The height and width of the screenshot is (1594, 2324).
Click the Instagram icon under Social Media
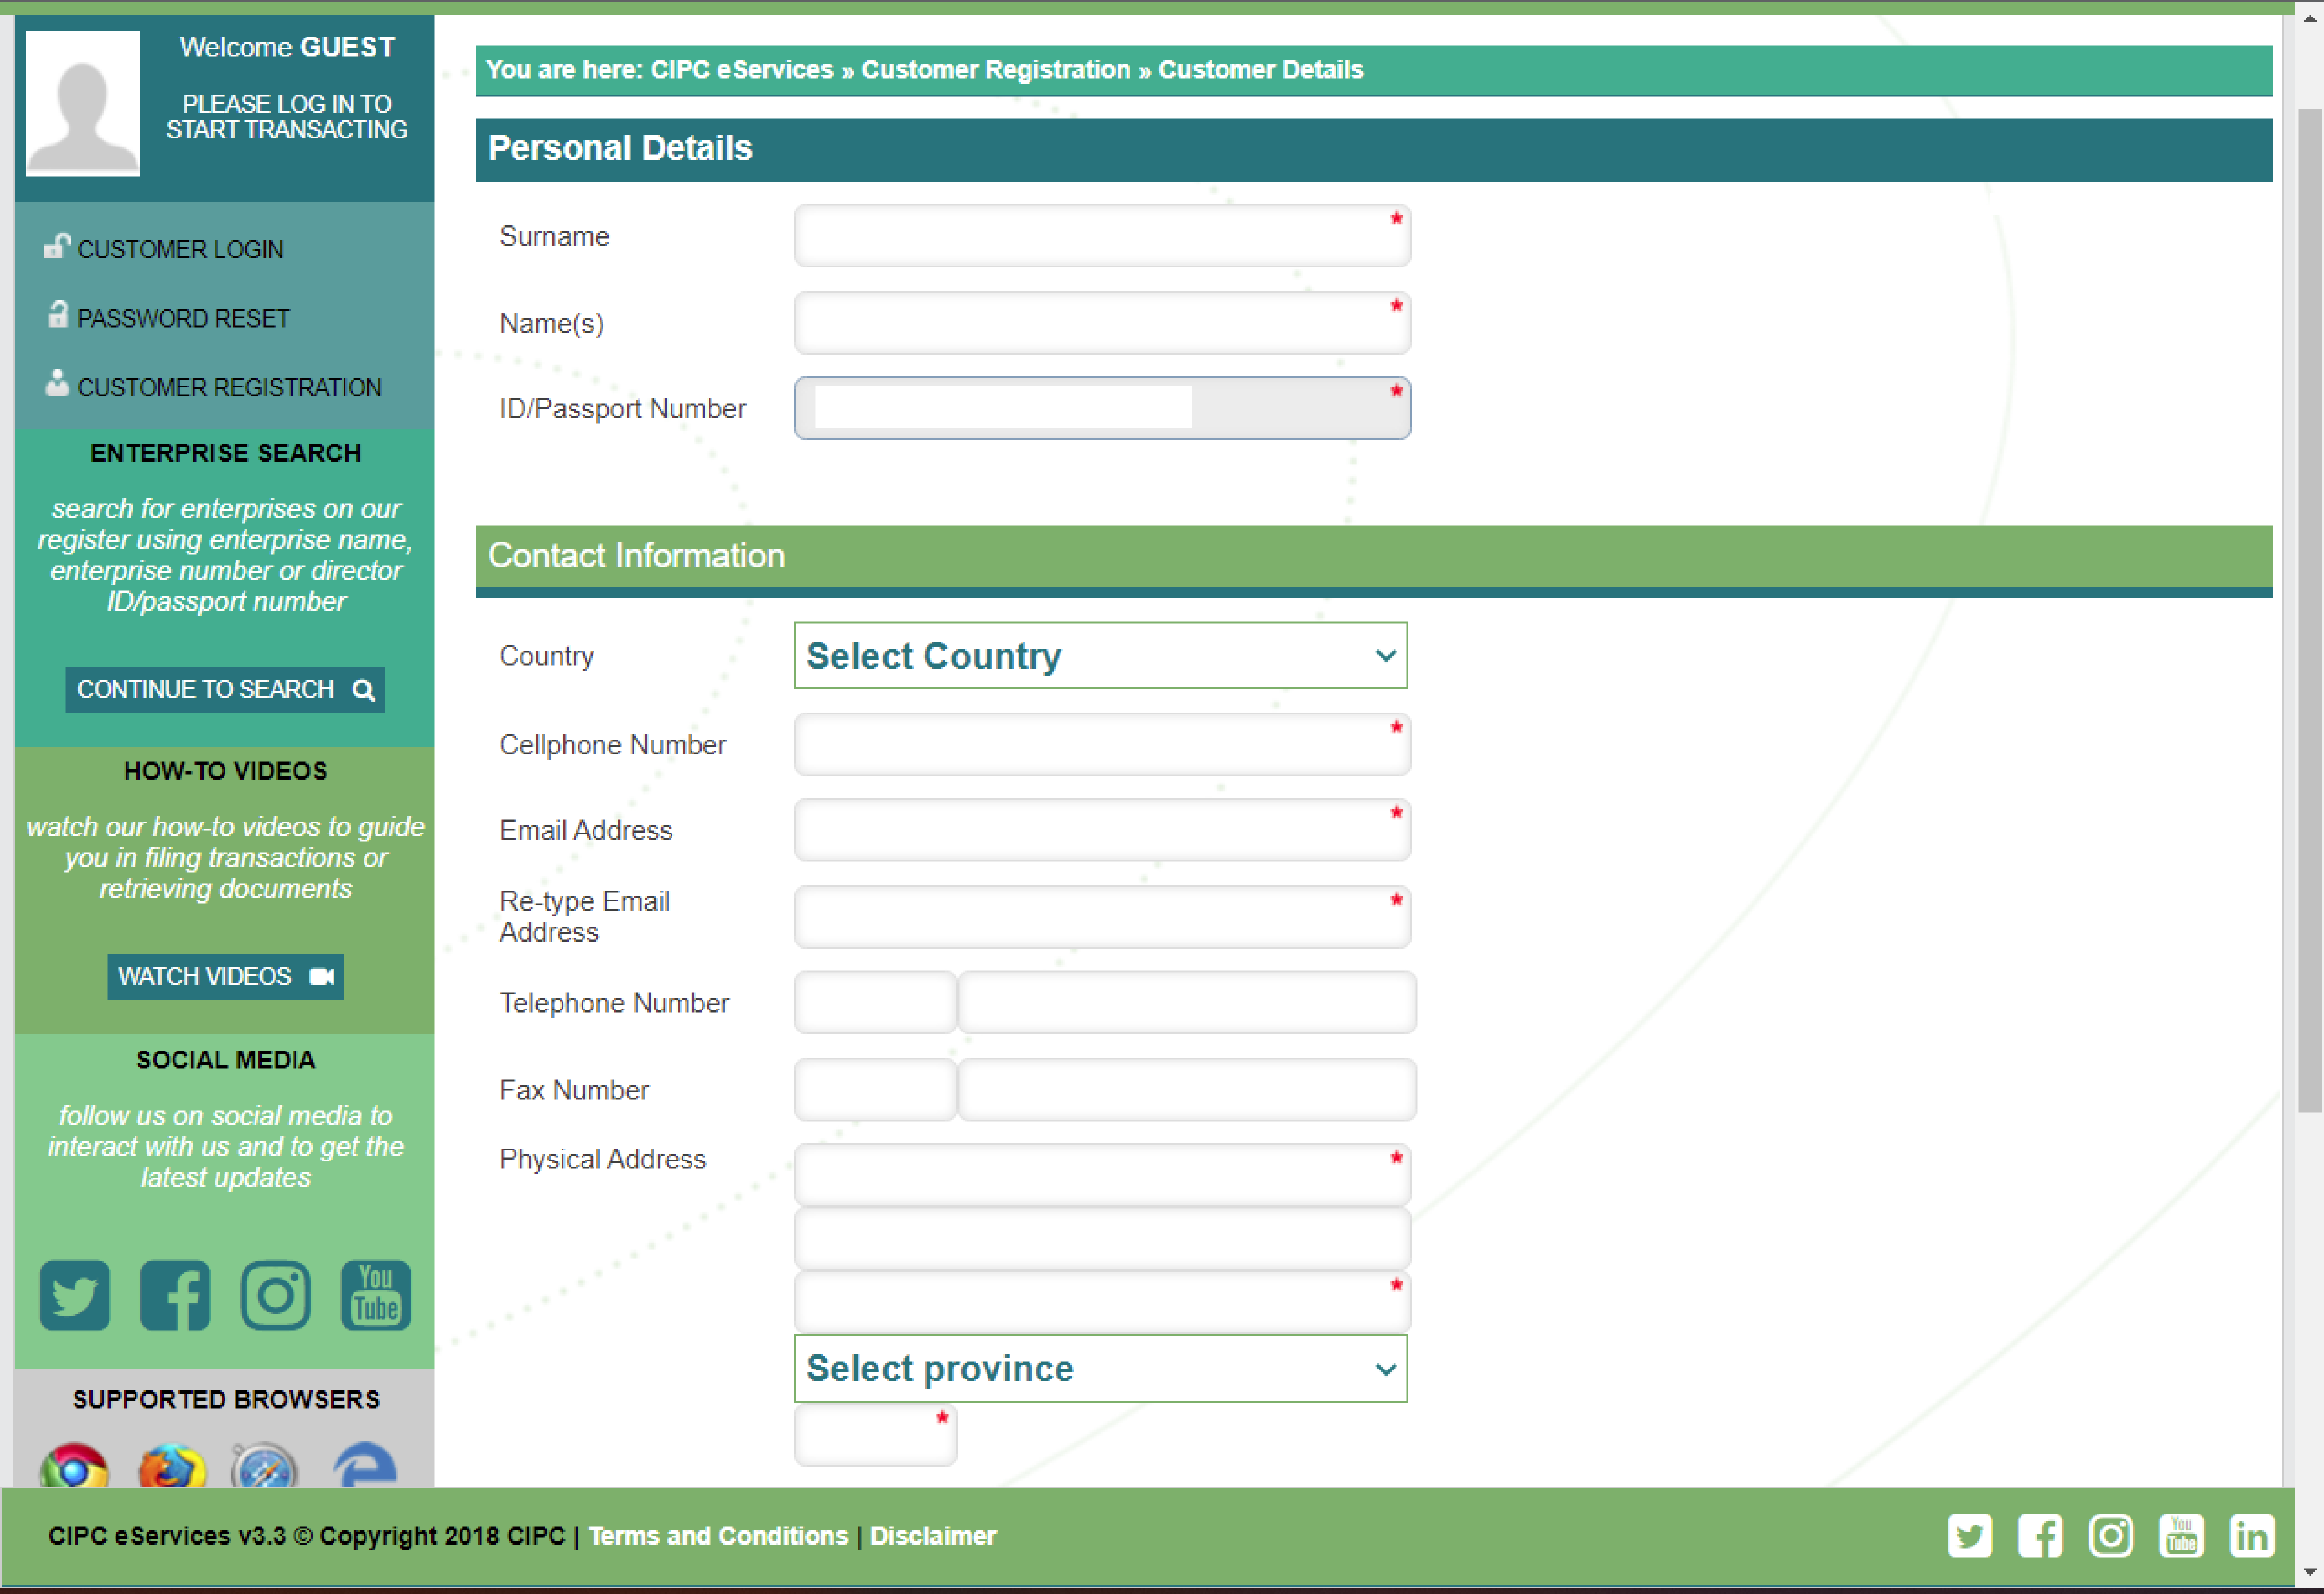tap(275, 1295)
